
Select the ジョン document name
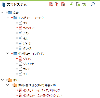click(x=26, y=33)
